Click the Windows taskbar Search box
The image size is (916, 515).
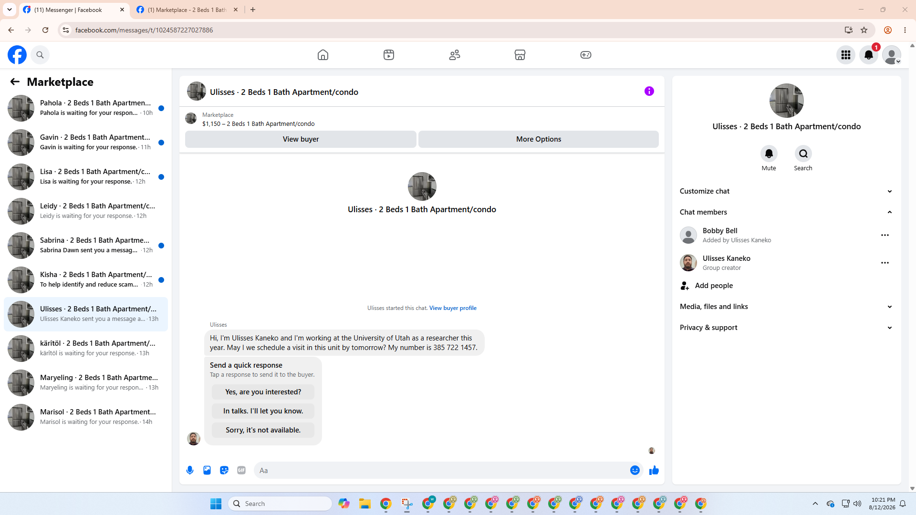click(280, 504)
